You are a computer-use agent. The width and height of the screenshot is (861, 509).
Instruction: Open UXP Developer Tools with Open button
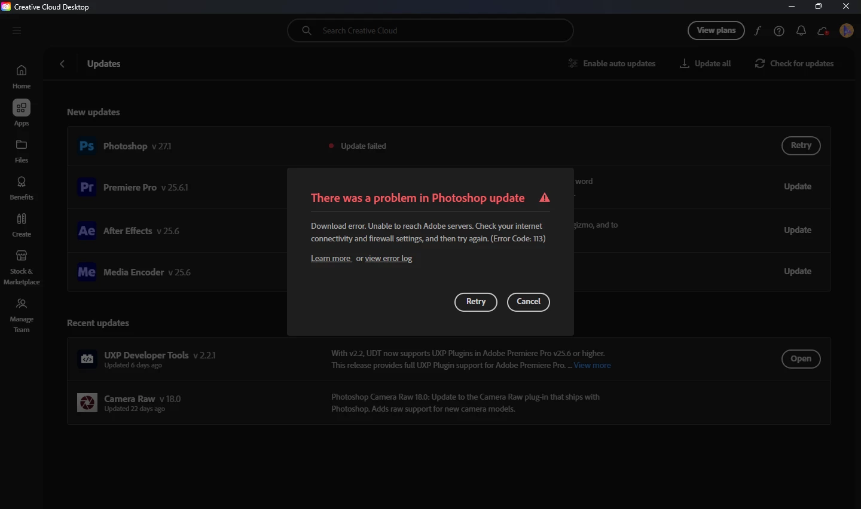click(x=801, y=359)
